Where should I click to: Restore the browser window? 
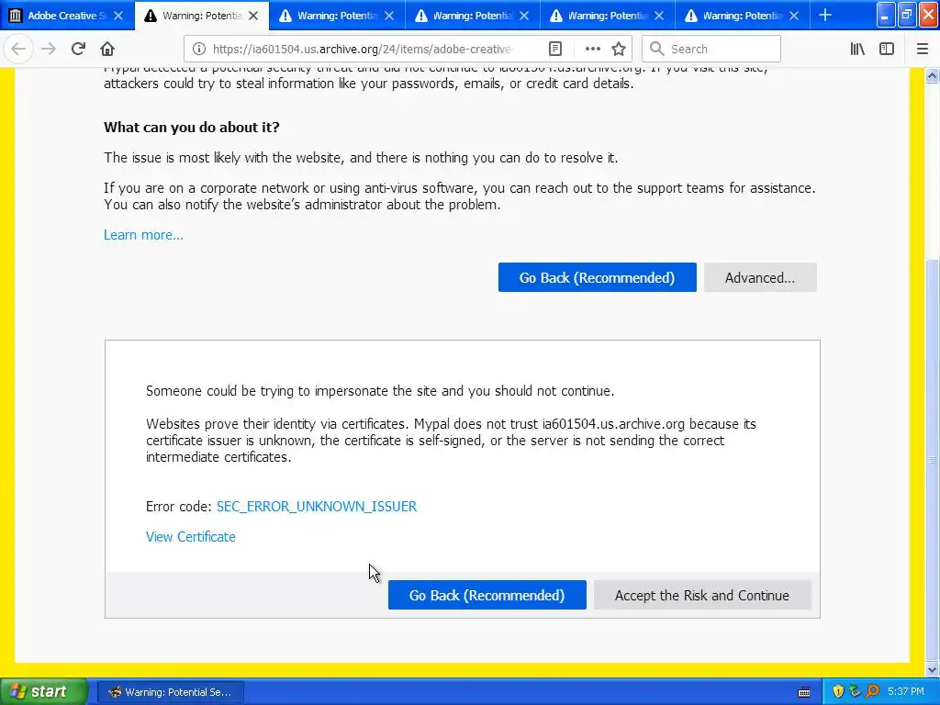click(906, 15)
